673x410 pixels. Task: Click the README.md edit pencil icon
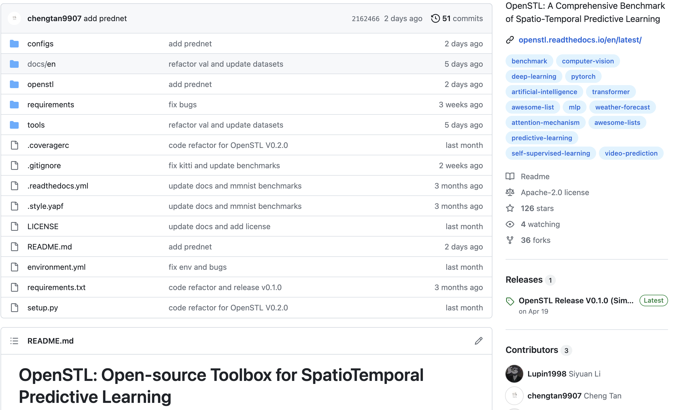coord(479,341)
